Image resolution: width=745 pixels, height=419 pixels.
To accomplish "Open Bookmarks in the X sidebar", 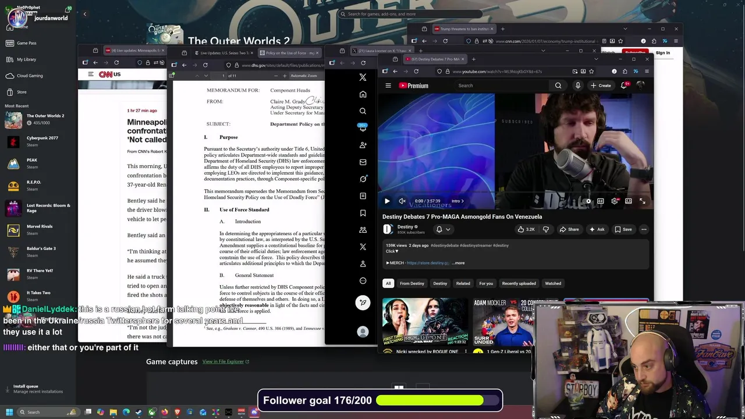I will (x=363, y=213).
